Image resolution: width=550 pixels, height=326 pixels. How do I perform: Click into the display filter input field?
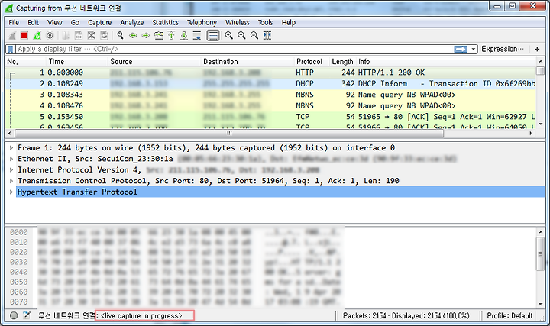[x=235, y=49]
